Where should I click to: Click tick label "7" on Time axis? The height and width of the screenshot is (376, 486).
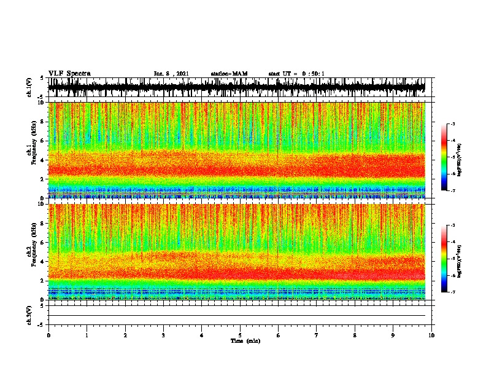[317, 335]
